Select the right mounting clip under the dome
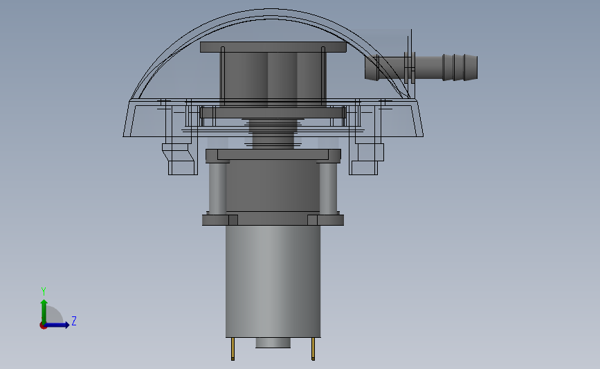600x369 pixels. tap(366, 159)
